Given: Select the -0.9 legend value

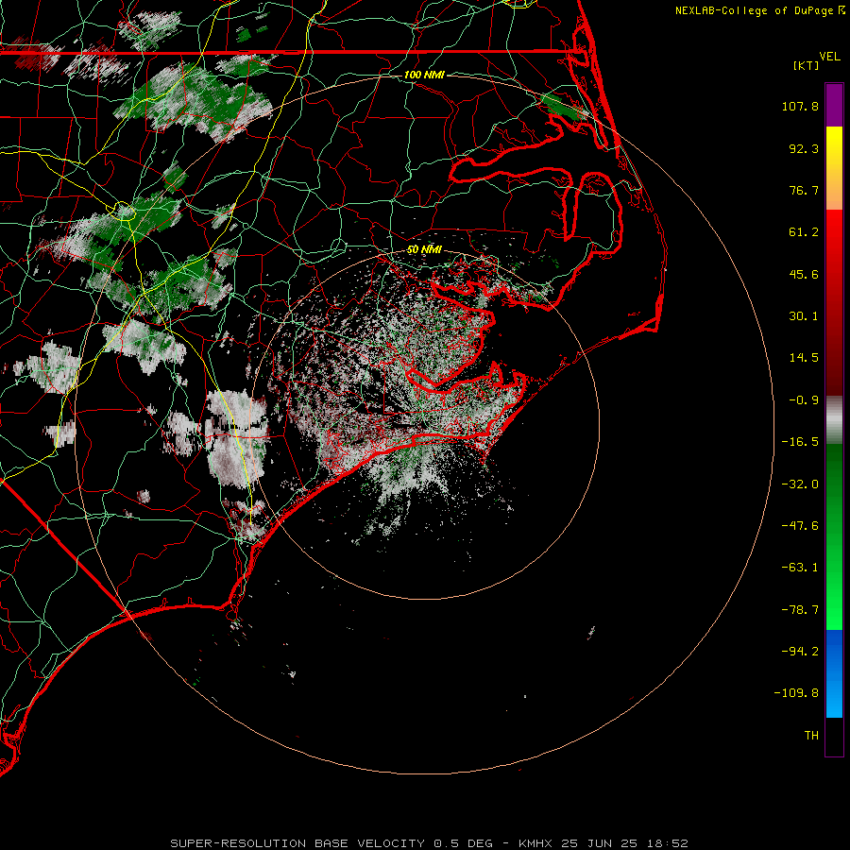Looking at the screenshot, I should pyautogui.click(x=804, y=400).
